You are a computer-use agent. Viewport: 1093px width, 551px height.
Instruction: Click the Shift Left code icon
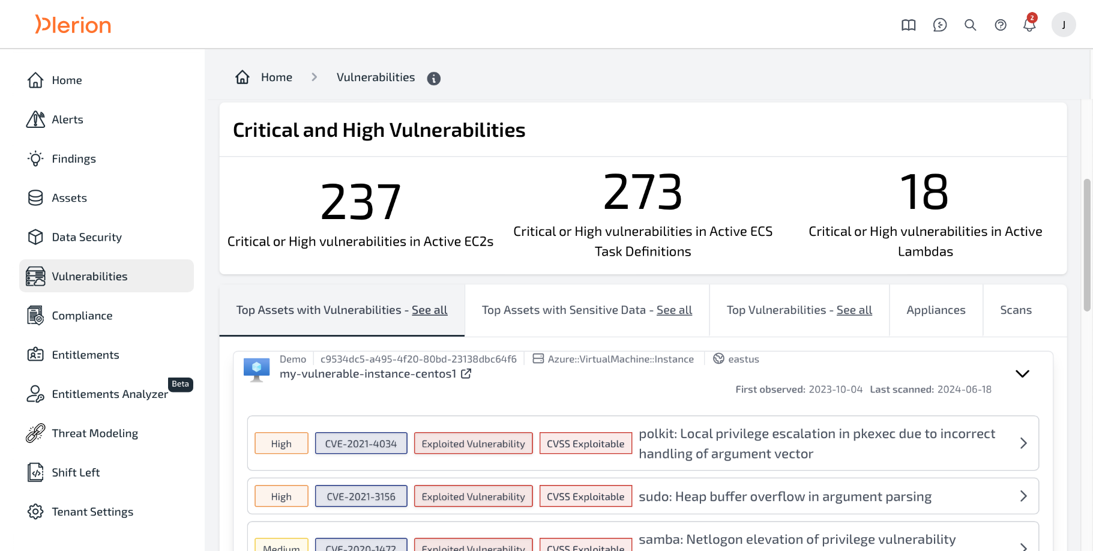point(35,472)
